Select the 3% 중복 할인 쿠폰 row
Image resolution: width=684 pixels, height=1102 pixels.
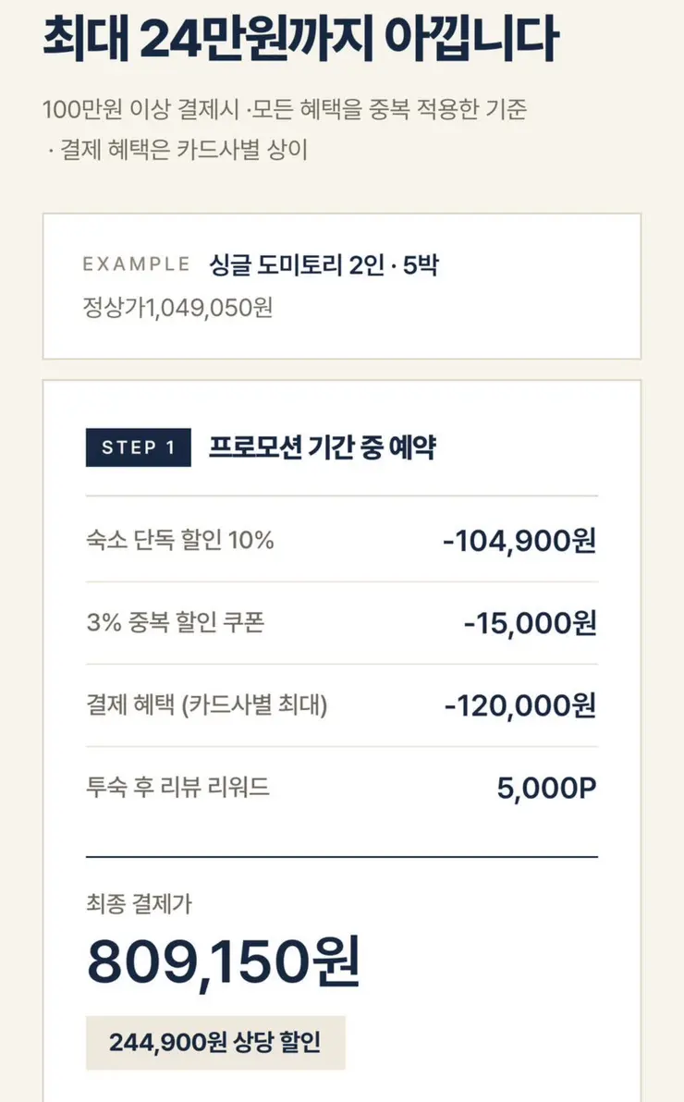[342, 623]
